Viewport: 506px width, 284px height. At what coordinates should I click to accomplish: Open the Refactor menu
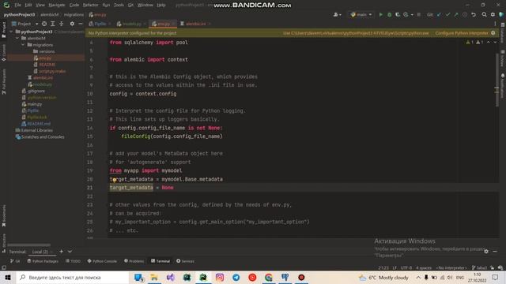(x=91, y=6)
